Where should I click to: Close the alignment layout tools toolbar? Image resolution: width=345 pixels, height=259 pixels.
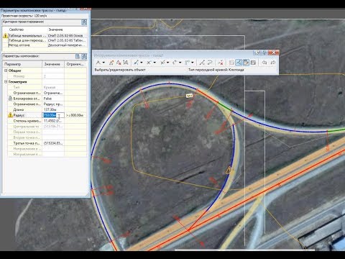[x=274, y=53]
